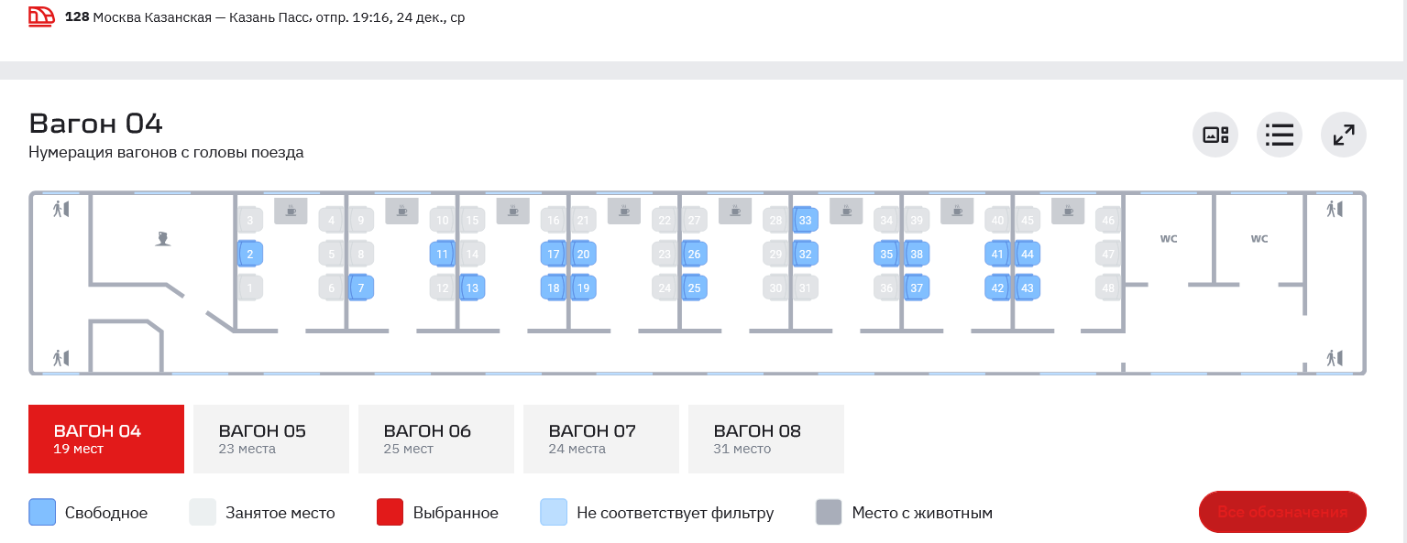Switch to the list view icon
This screenshot has width=1407, height=543.
click(1279, 136)
